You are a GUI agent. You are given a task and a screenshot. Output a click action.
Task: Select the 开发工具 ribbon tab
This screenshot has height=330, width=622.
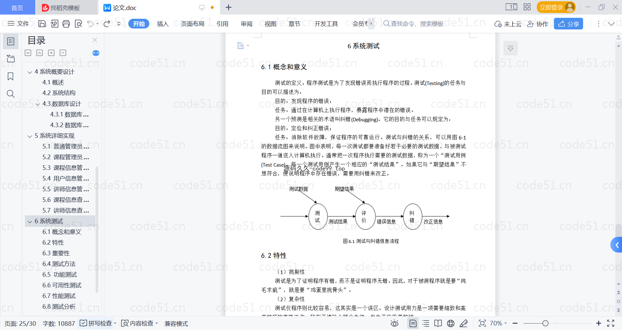click(x=326, y=24)
